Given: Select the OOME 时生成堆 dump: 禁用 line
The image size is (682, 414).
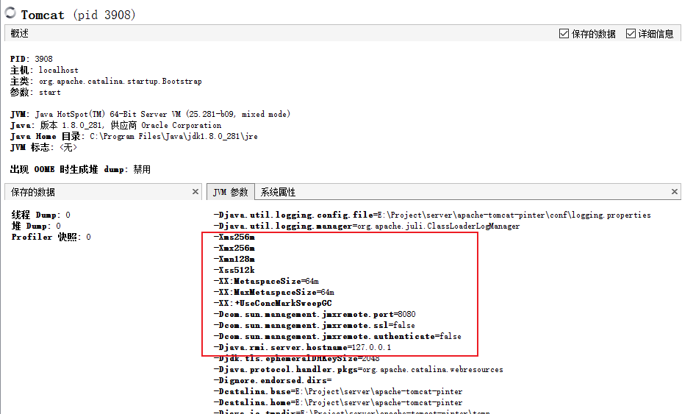Looking at the screenshot, I should coord(80,169).
